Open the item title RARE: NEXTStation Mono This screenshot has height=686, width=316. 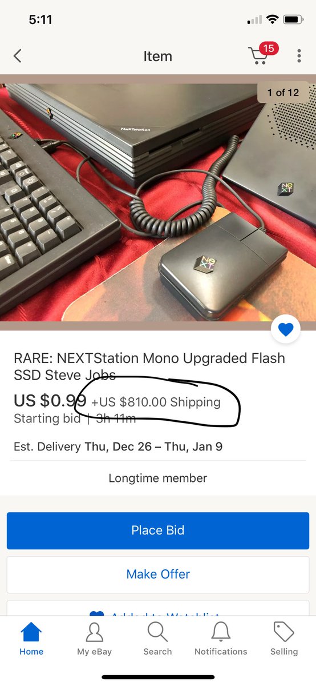149,366
